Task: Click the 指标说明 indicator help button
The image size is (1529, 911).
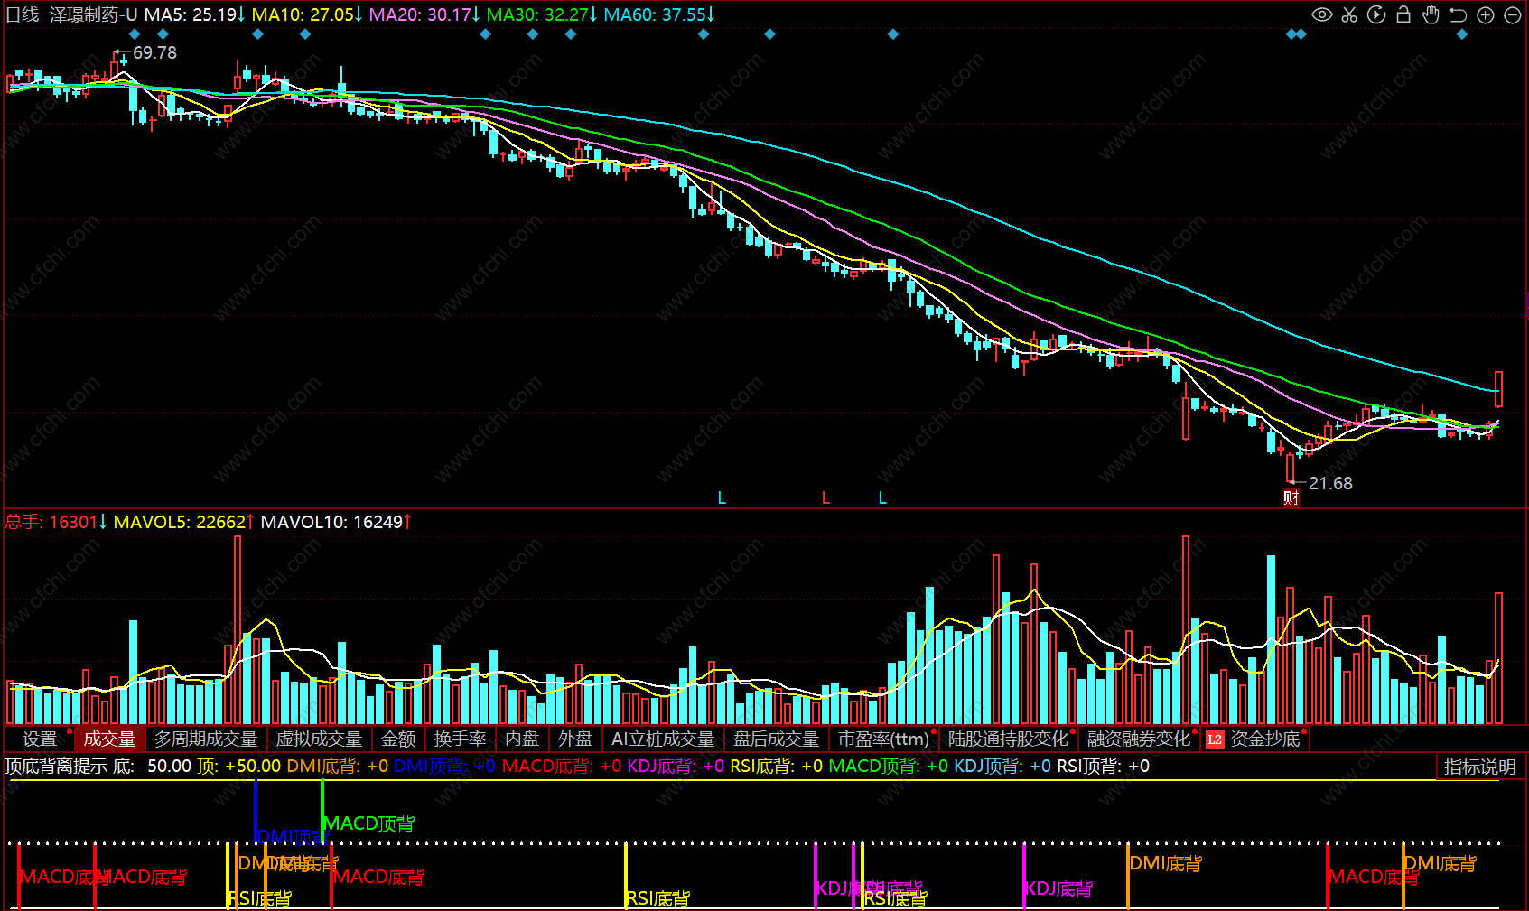Action: (1479, 767)
